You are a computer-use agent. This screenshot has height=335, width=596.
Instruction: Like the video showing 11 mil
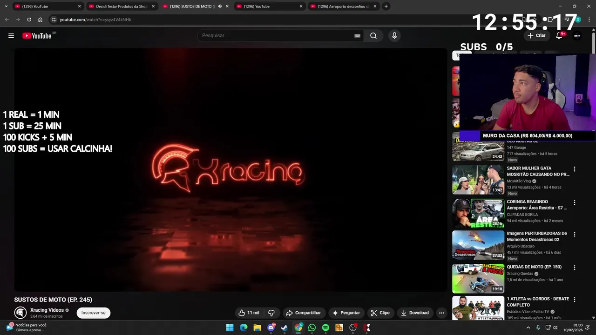(249, 313)
